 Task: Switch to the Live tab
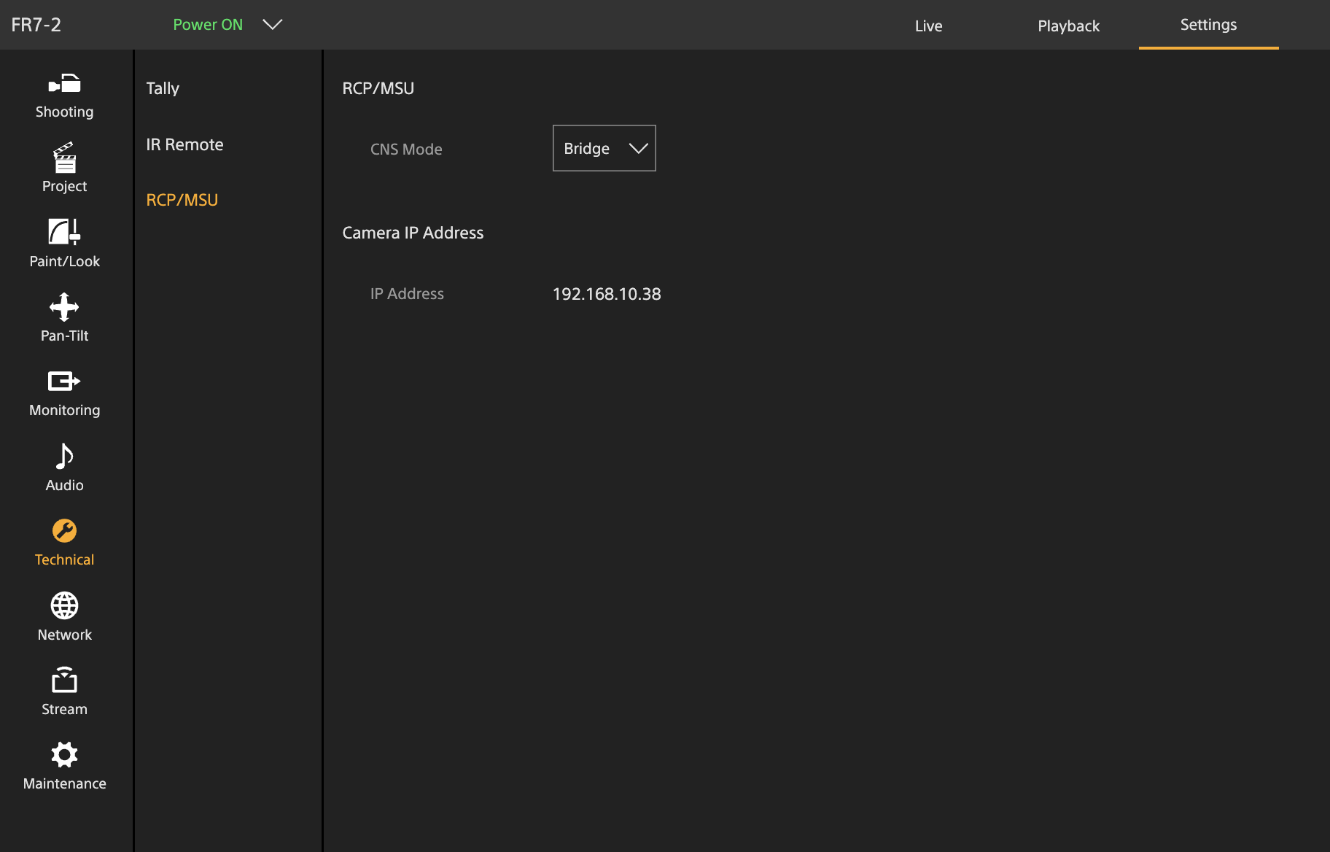click(x=929, y=26)
